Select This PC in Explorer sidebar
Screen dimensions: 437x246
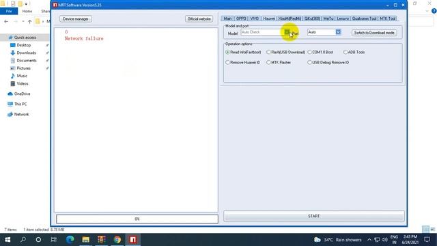point(20,104)
